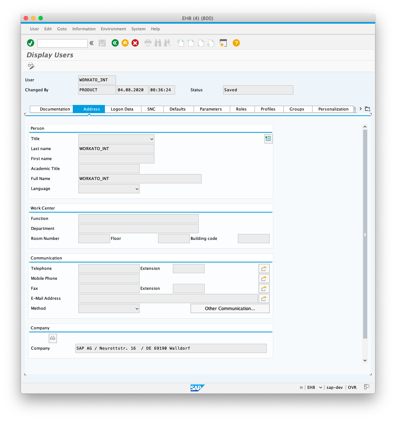Viewport: 396px width, 421px height.
Task: Switch to the Logon Data tab
Action: point(122,109)
